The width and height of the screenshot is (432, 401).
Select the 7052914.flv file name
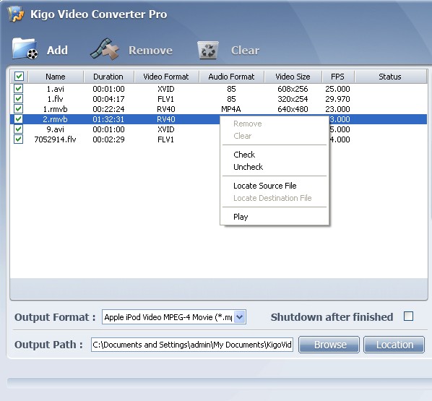pos(55,139)
